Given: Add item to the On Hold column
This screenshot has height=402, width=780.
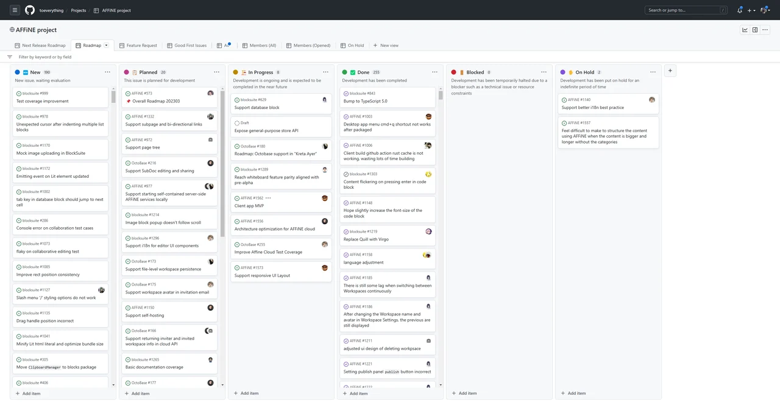Looking at the screenshot, I should point(573,393).
